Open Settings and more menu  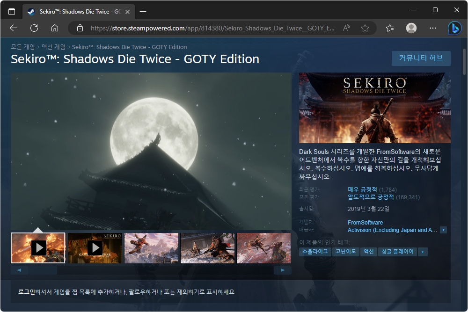click(x=433, y=28)
